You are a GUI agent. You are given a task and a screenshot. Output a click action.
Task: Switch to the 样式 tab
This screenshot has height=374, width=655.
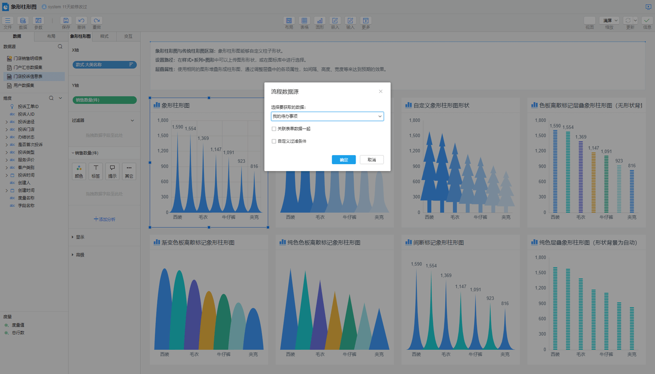[104, 36]
